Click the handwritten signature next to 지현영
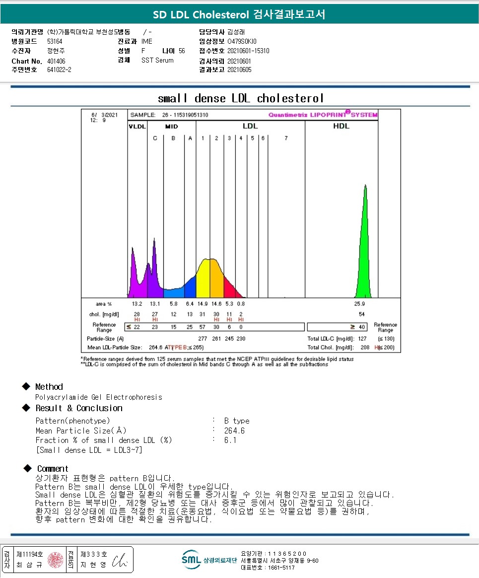This screenshot has width=479, height=578. coord(120,560)
